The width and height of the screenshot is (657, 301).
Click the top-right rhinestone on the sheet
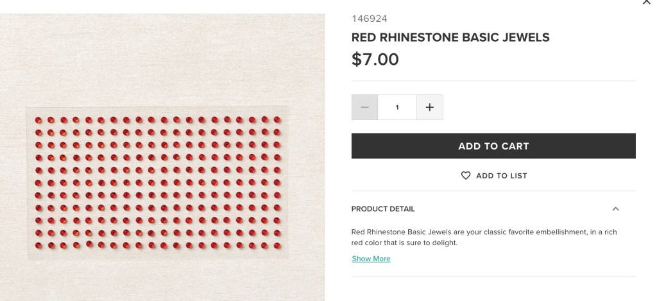pyautogui.click(x=277, y=120)
